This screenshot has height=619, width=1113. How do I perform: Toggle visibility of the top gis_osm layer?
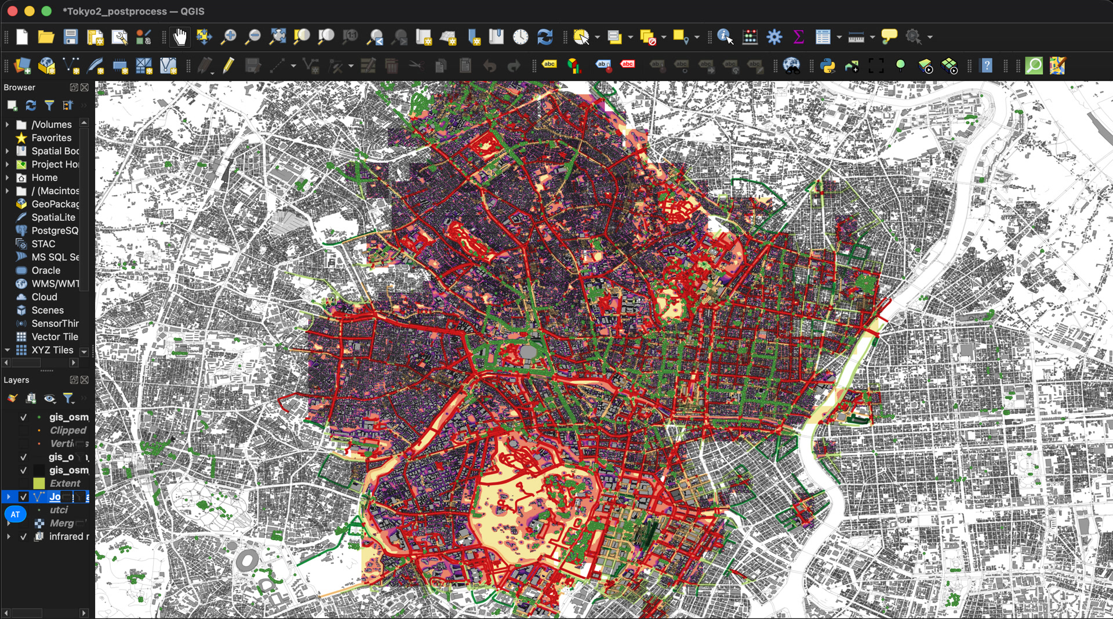[x=23, y=417]
